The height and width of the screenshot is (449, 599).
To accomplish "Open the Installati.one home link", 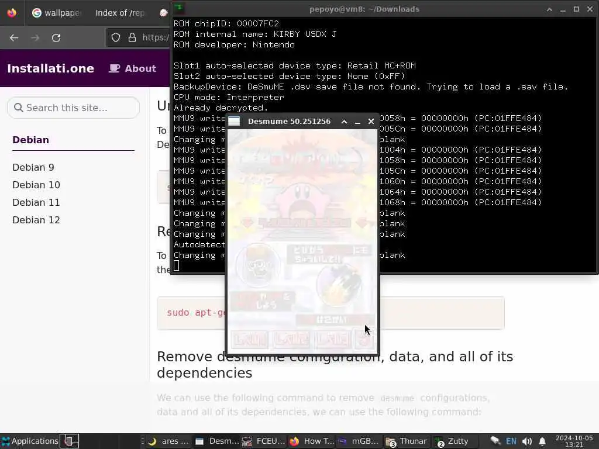I will click(50, 68).
